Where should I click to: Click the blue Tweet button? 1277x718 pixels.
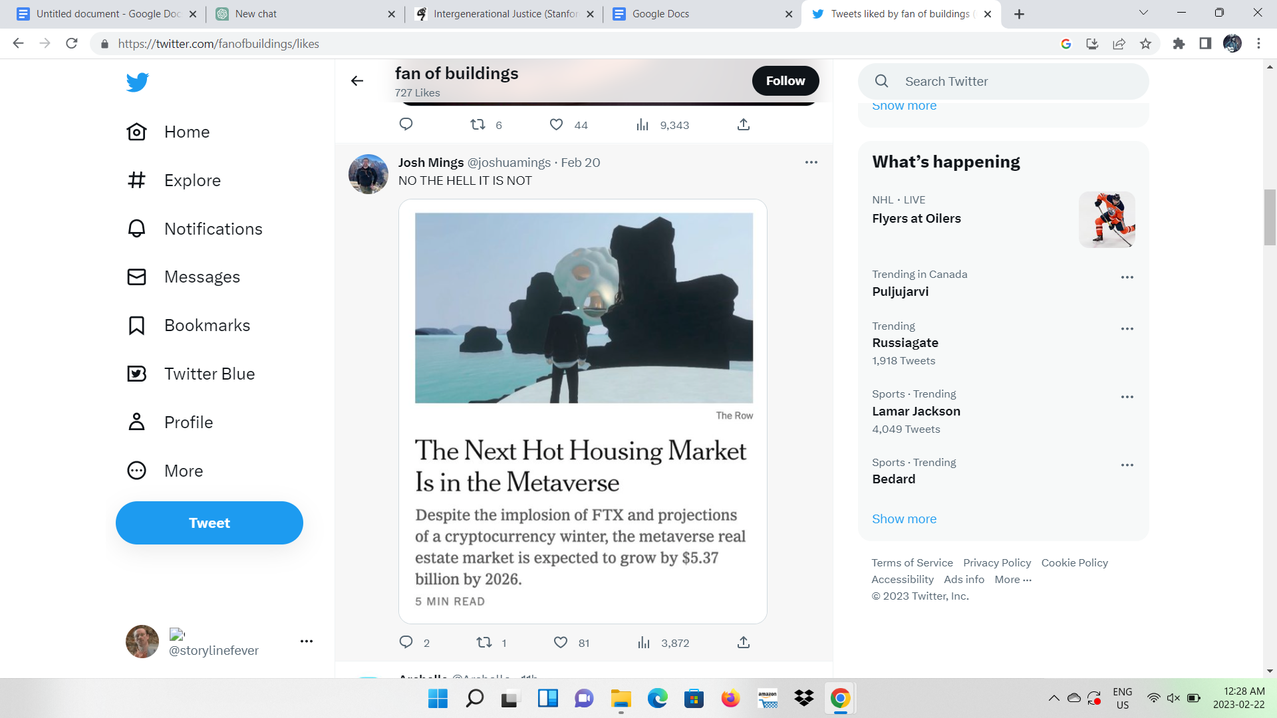point(210,523)
